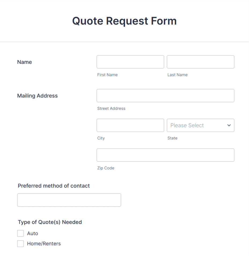
Task: Click the Last Name caption text
Action: tap(178, 75)
